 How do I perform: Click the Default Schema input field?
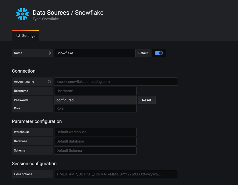point(95,151)
